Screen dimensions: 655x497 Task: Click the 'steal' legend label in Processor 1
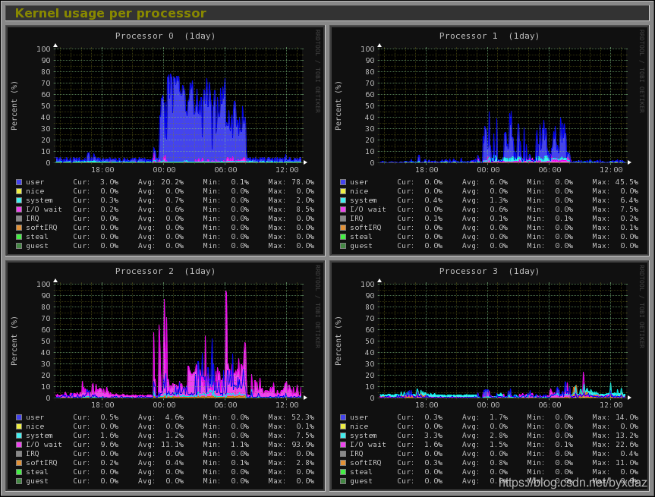[x=361, y=237]
